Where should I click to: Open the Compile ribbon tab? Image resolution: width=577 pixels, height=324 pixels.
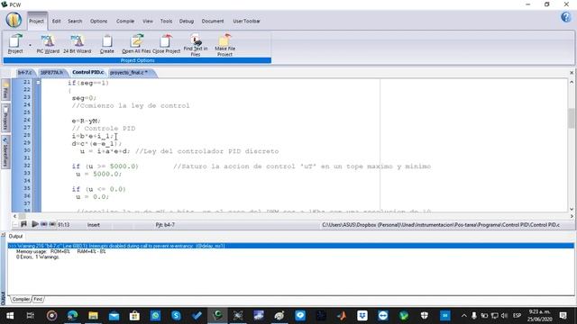pos(125,21)
